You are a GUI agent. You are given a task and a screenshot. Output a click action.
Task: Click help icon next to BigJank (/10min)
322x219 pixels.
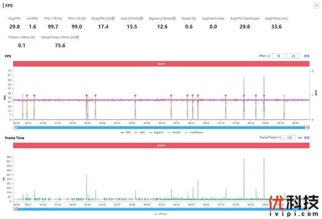[174, 18]
